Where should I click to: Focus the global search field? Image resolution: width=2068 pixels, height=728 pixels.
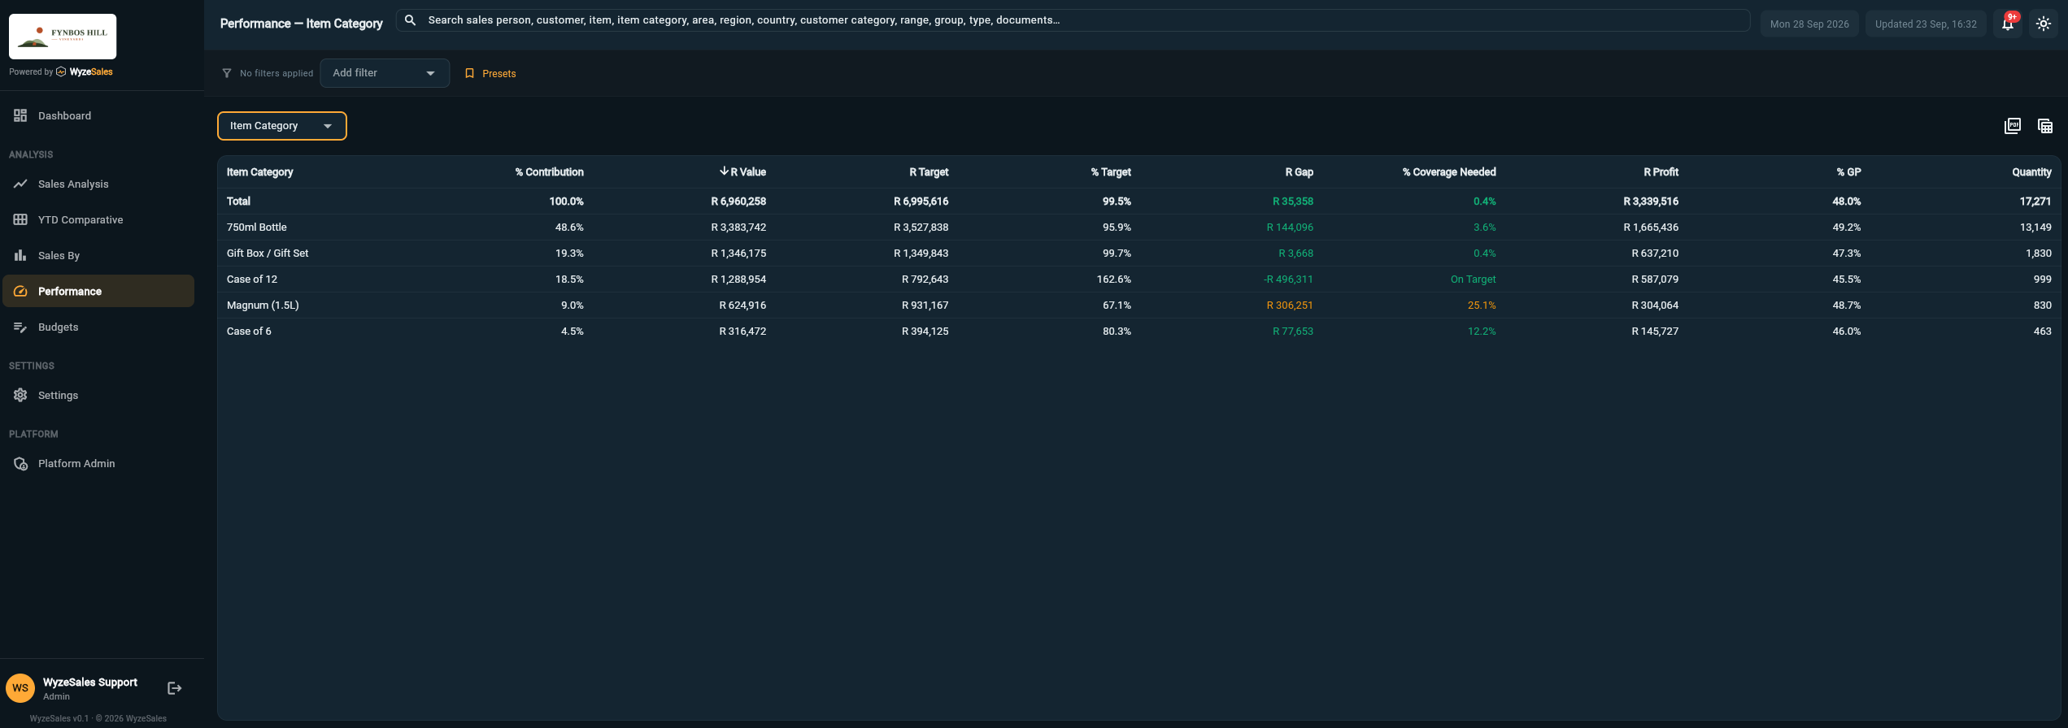click(x=1073, y=20)
